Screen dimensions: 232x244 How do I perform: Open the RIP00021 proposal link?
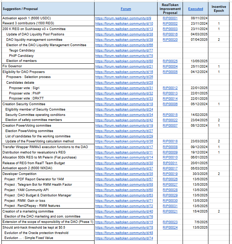pos(170,211)
